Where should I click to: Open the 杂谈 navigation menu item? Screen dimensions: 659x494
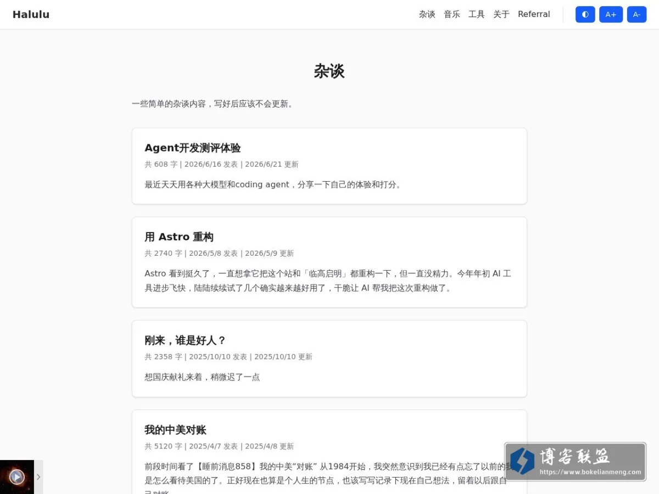pyautogui.click(x=427, y=14)
